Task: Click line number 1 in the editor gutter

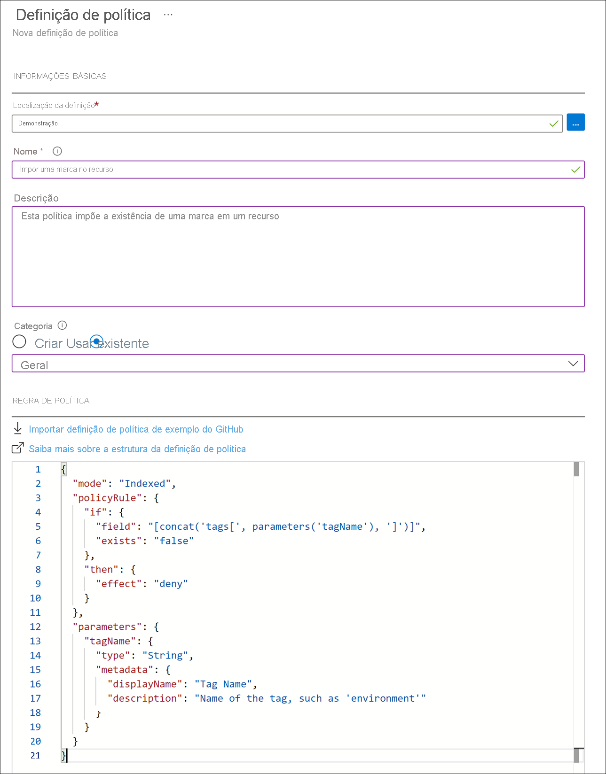Action: pos(38,470)
